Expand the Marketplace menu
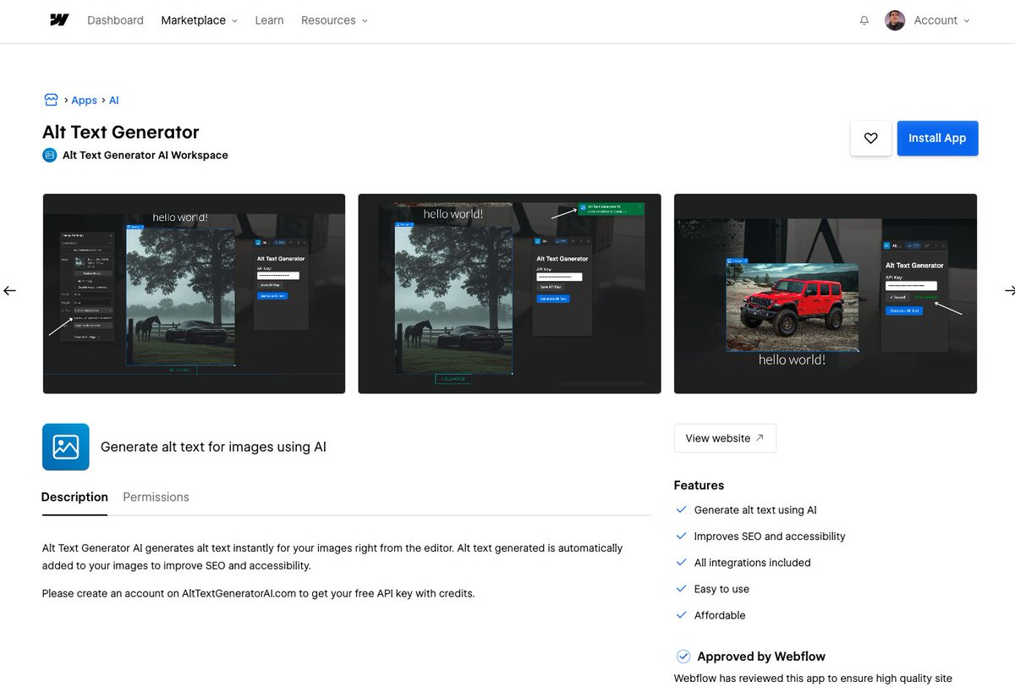The width and height of the screenshot is (1015, 687). pos(200,20)
